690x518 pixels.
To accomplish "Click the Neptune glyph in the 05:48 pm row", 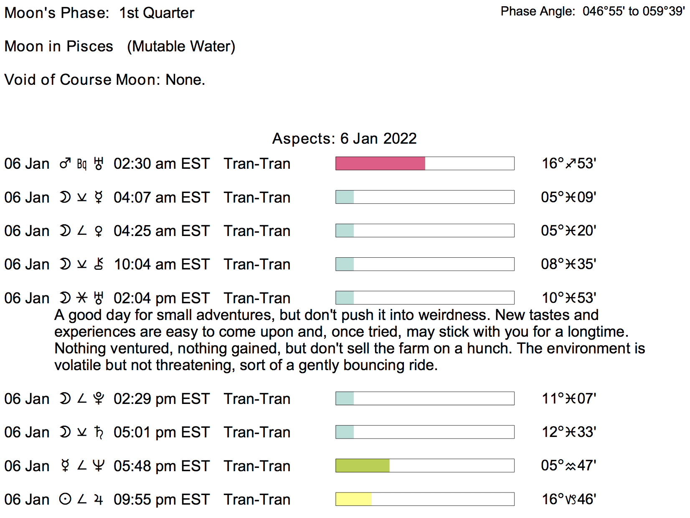I will [99, 466].
